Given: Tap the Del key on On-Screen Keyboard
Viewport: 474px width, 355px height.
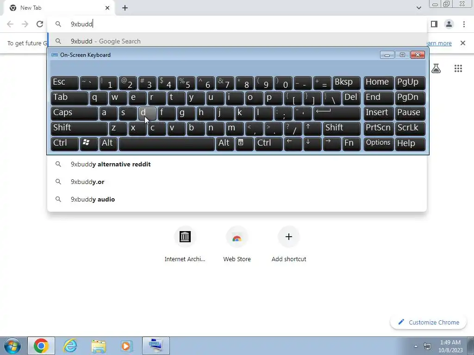Looking at the screenshot, I should tap(351, 98).
